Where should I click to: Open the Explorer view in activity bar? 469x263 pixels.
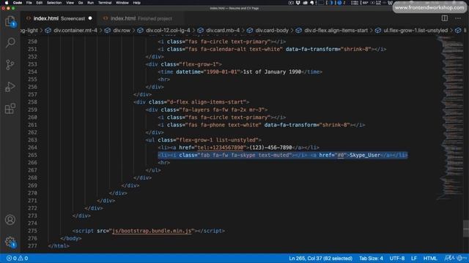(x=10, y=21)
